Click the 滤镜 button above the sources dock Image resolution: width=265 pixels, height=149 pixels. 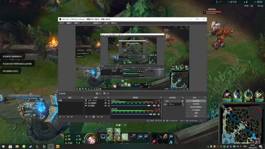tap(106, 94)
